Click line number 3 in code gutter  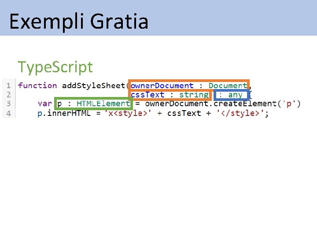[8, 104]
